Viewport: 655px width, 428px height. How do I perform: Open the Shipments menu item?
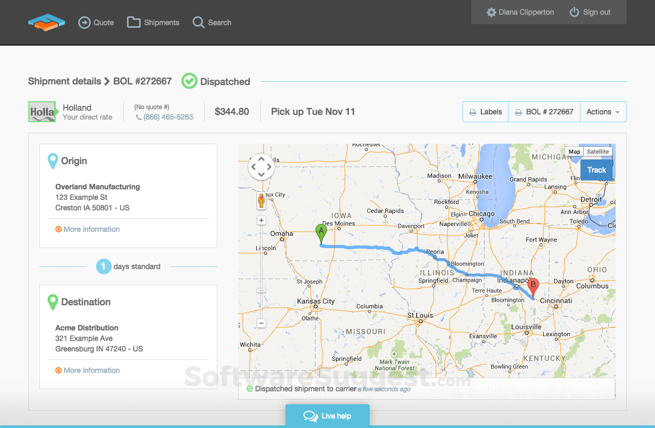(x=153, y=23)
